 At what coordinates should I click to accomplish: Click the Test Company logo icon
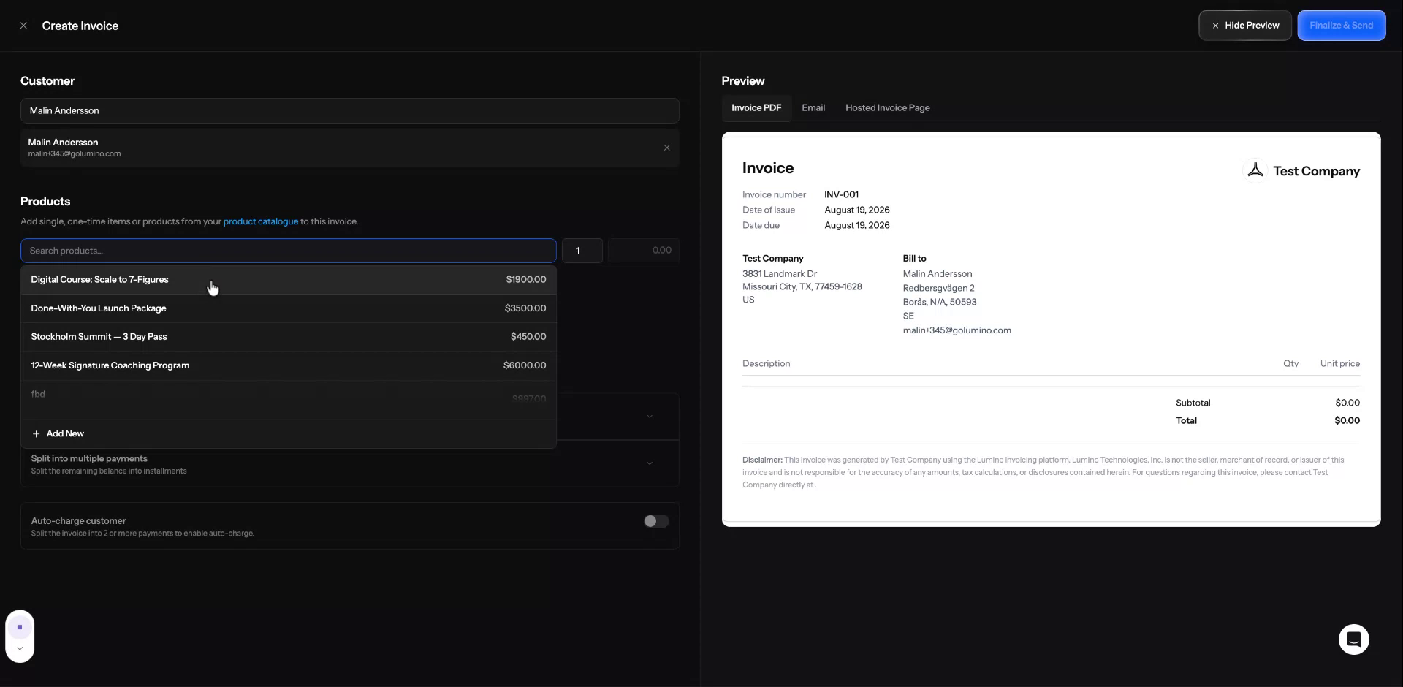1255,170
